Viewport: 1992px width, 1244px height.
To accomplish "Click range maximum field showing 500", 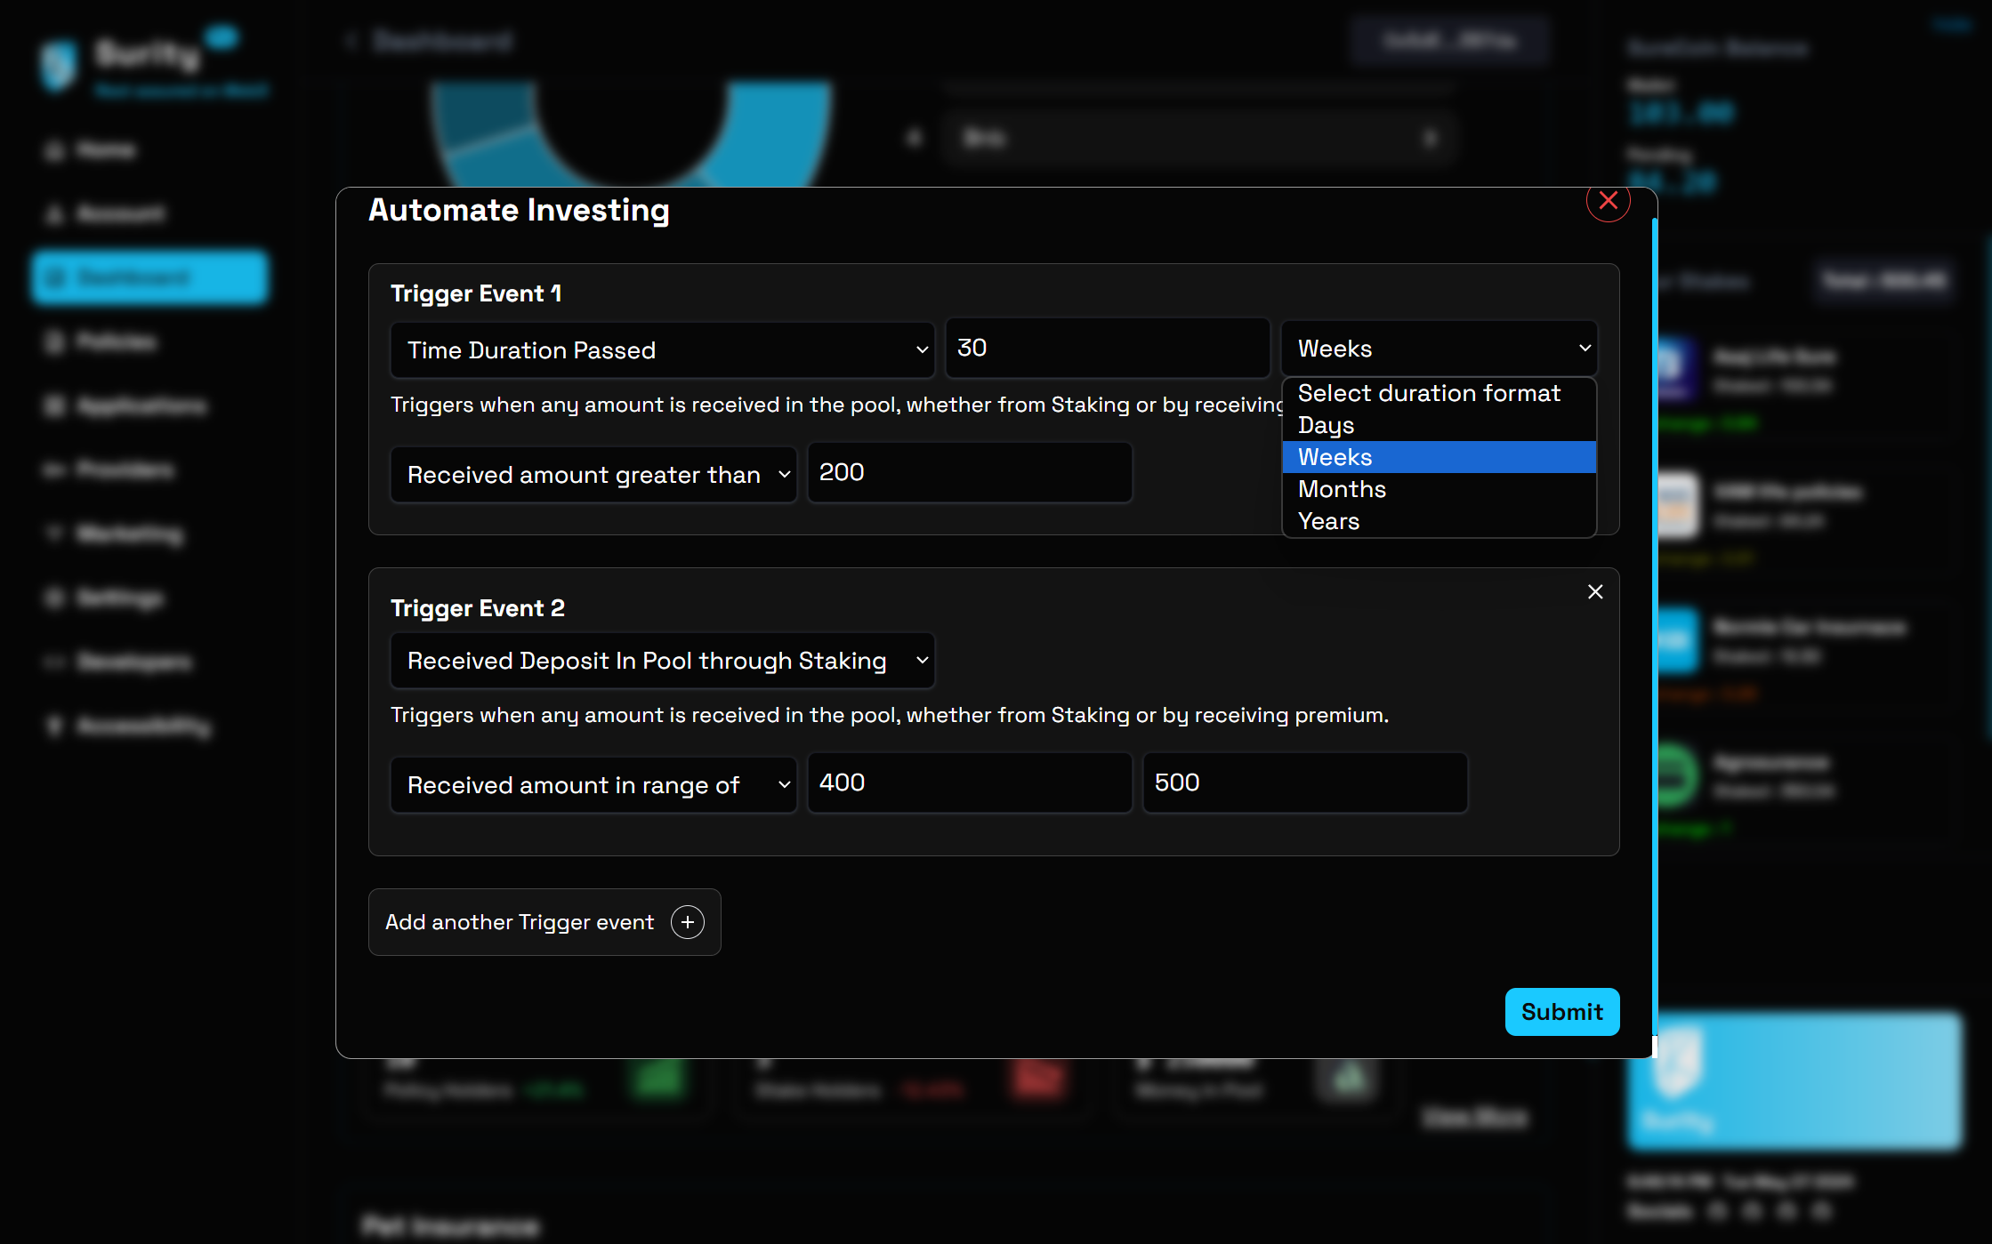I will [x=1303, y=783].
